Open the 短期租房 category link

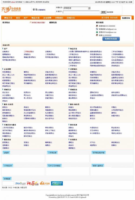[x=6, y=54]
